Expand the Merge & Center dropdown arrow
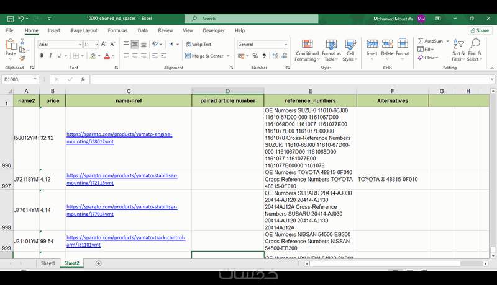The height and width of the screenshot is (285, 497). tap(228, 56)
